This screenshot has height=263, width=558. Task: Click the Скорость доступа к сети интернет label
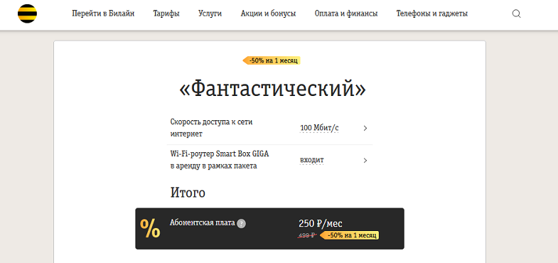(211, 128)
